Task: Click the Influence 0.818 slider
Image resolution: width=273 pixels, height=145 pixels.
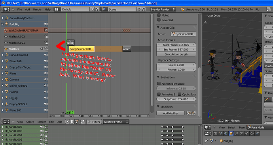Action: [176, 88]
